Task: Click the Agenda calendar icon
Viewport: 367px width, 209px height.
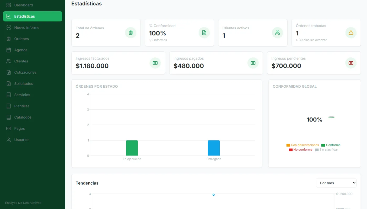Action: (9, 50)
